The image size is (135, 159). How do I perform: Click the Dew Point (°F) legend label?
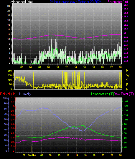coord(124,94)
